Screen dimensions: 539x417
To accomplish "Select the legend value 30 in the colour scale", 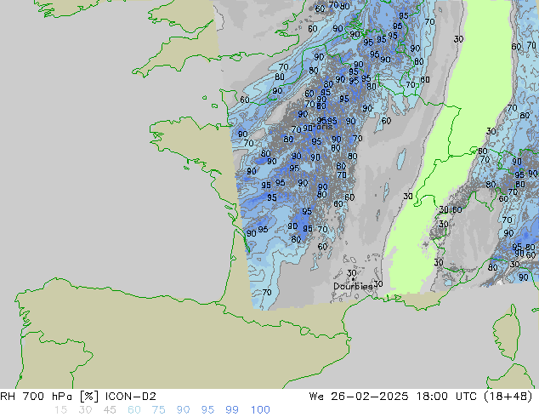I will pos(85,410).
